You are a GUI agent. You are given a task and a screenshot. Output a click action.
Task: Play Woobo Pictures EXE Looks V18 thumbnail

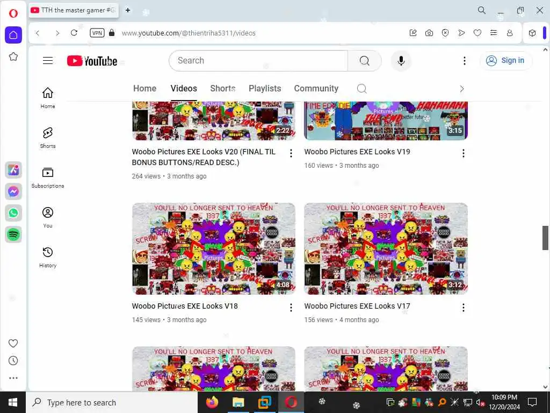point(214,248)
